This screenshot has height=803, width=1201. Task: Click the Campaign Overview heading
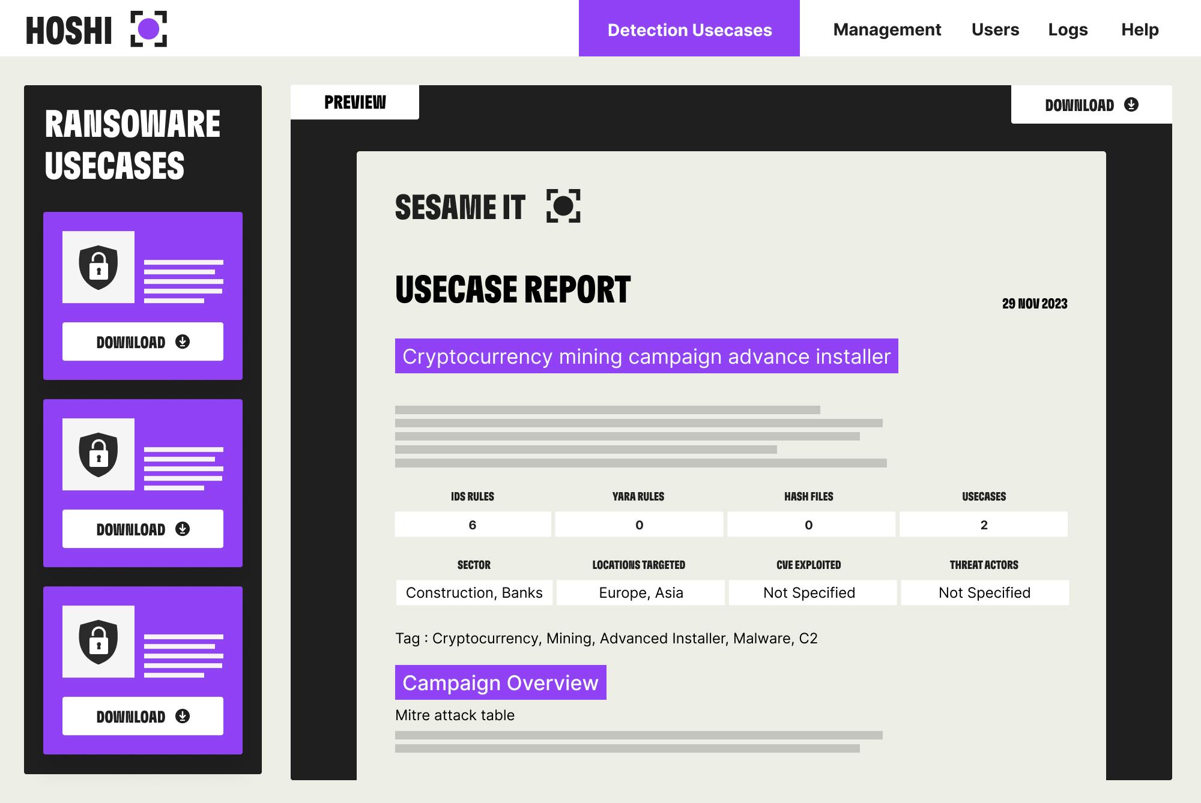pyautogui.click(x=500, y=682)
